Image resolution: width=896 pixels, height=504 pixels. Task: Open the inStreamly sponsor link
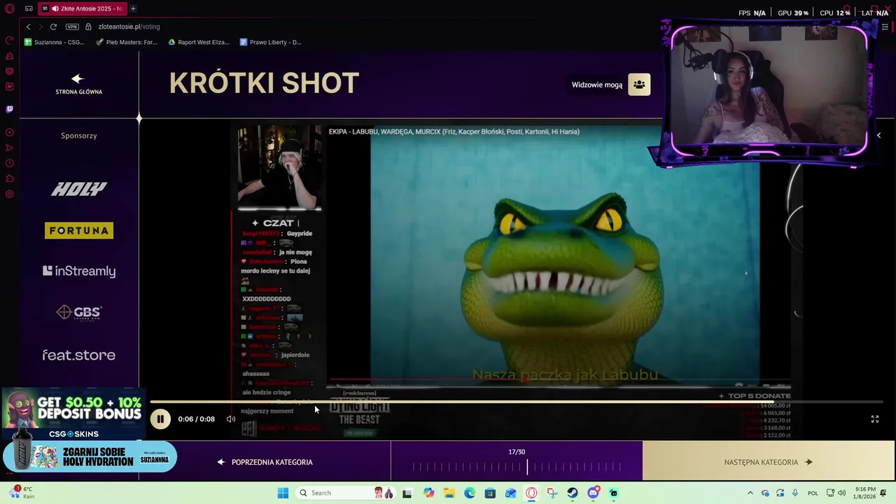[x=79, y=271]
